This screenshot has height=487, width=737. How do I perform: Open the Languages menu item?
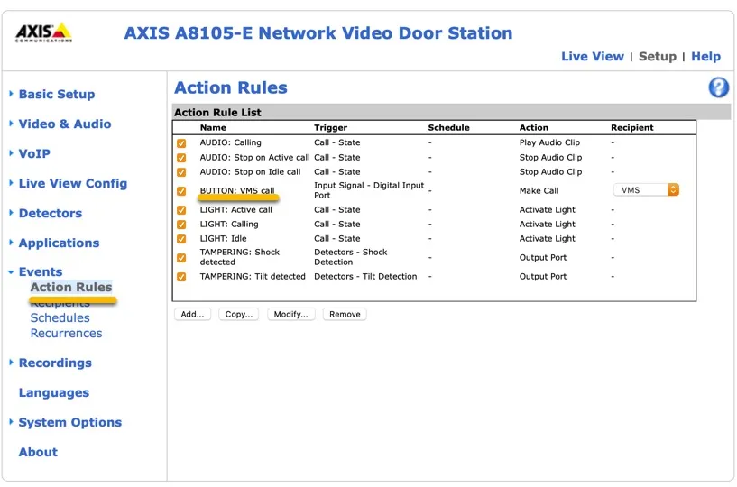pos(53,392)
